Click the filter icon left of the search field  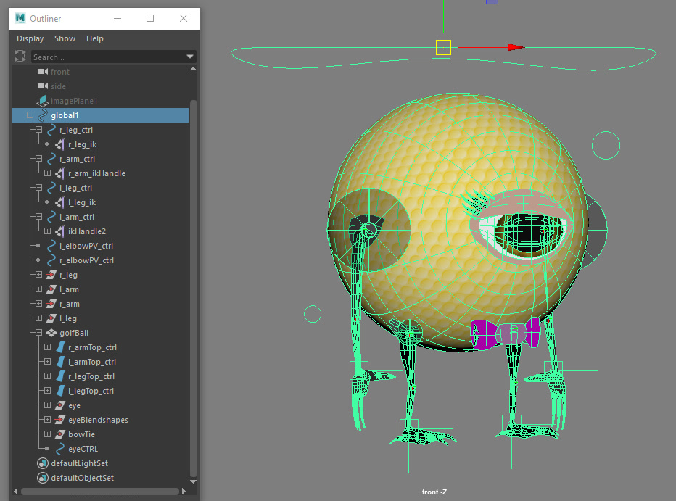pos(20,56)
